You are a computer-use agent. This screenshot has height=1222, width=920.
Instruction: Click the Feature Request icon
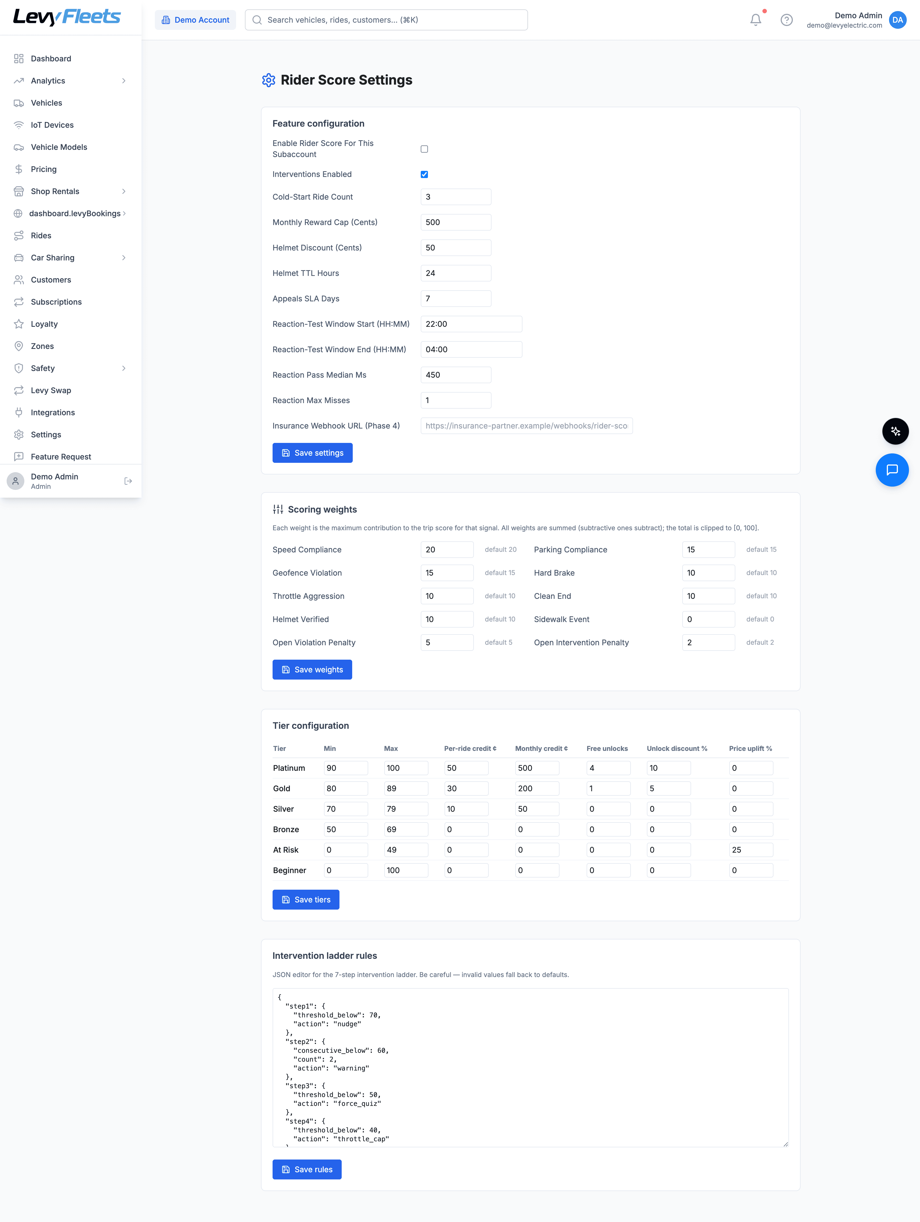click(x=19, y=456)
